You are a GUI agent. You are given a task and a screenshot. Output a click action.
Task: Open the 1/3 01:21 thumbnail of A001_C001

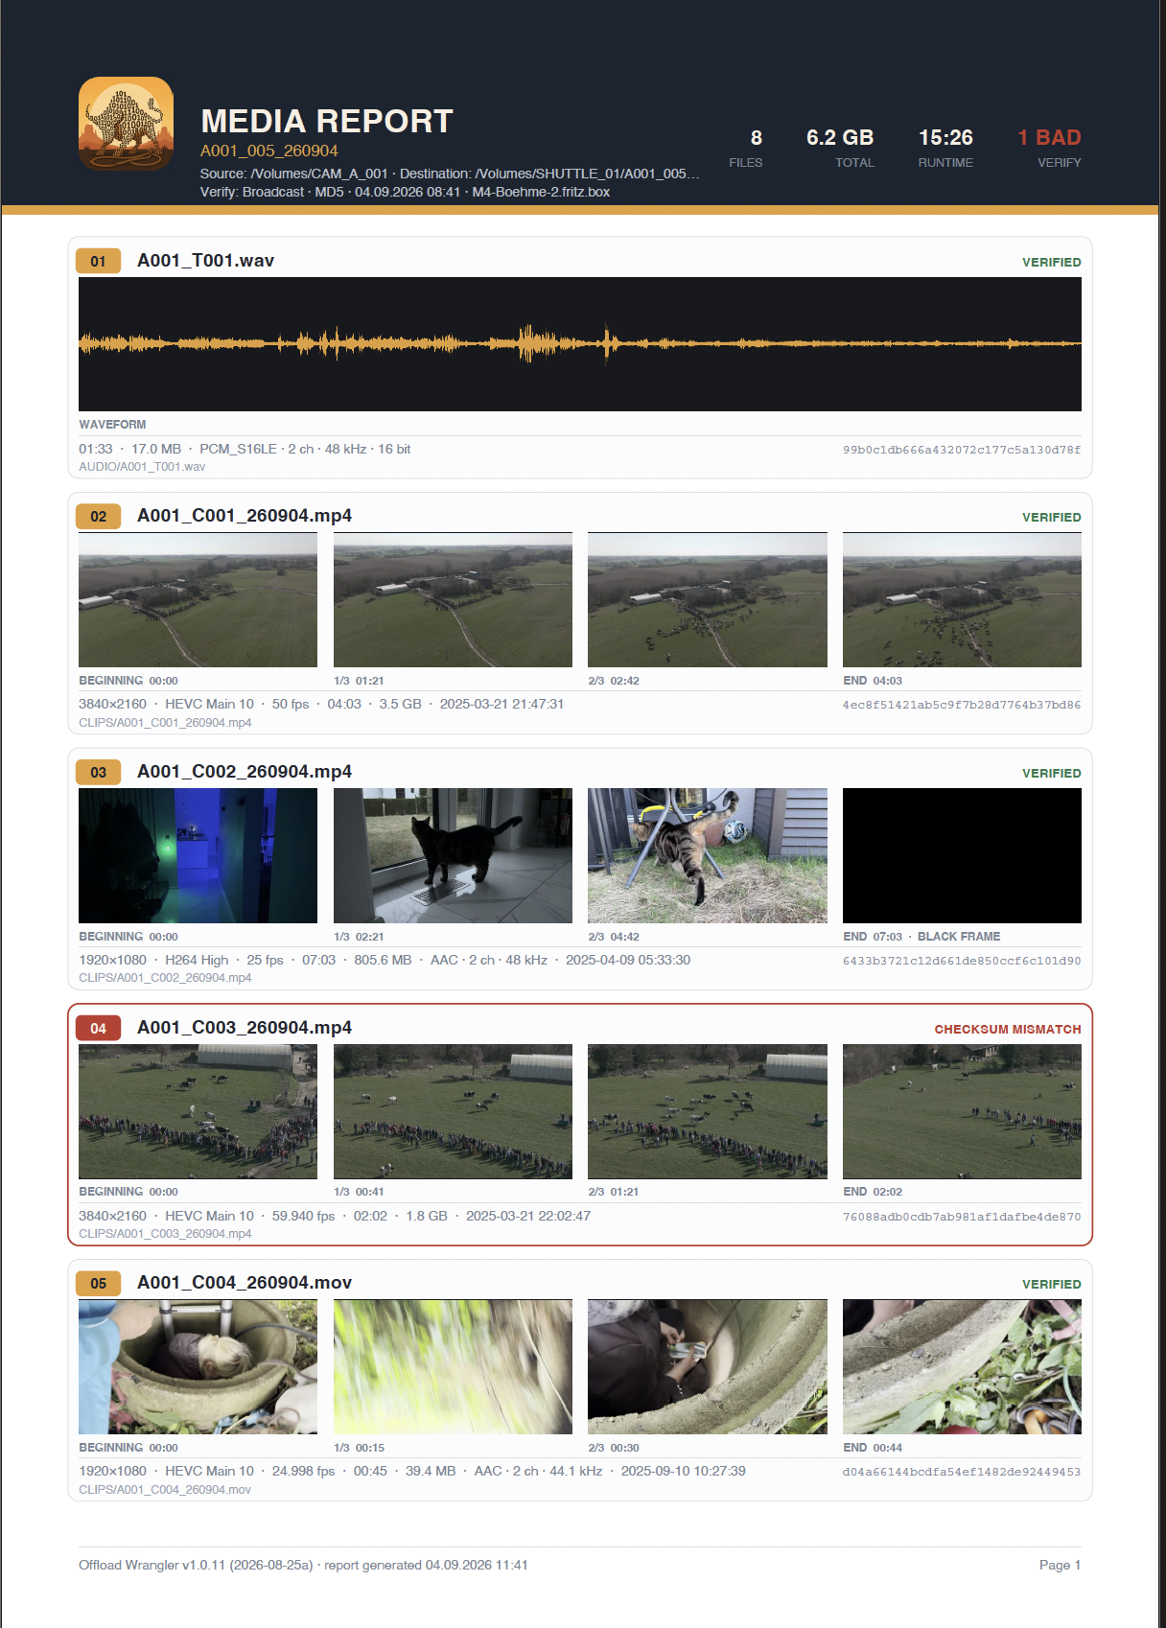tap(453, 600)
